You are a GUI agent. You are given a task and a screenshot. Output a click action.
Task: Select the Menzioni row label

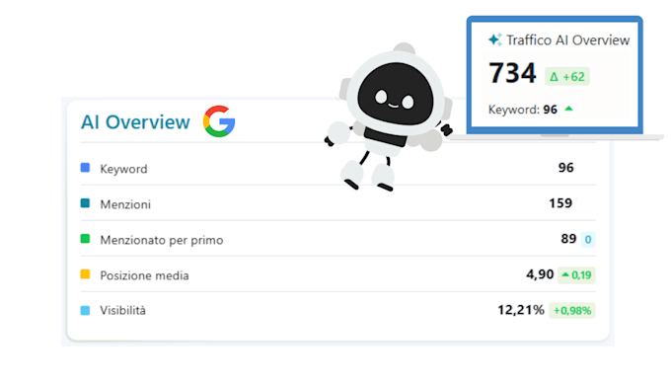(x=125, y=204)
